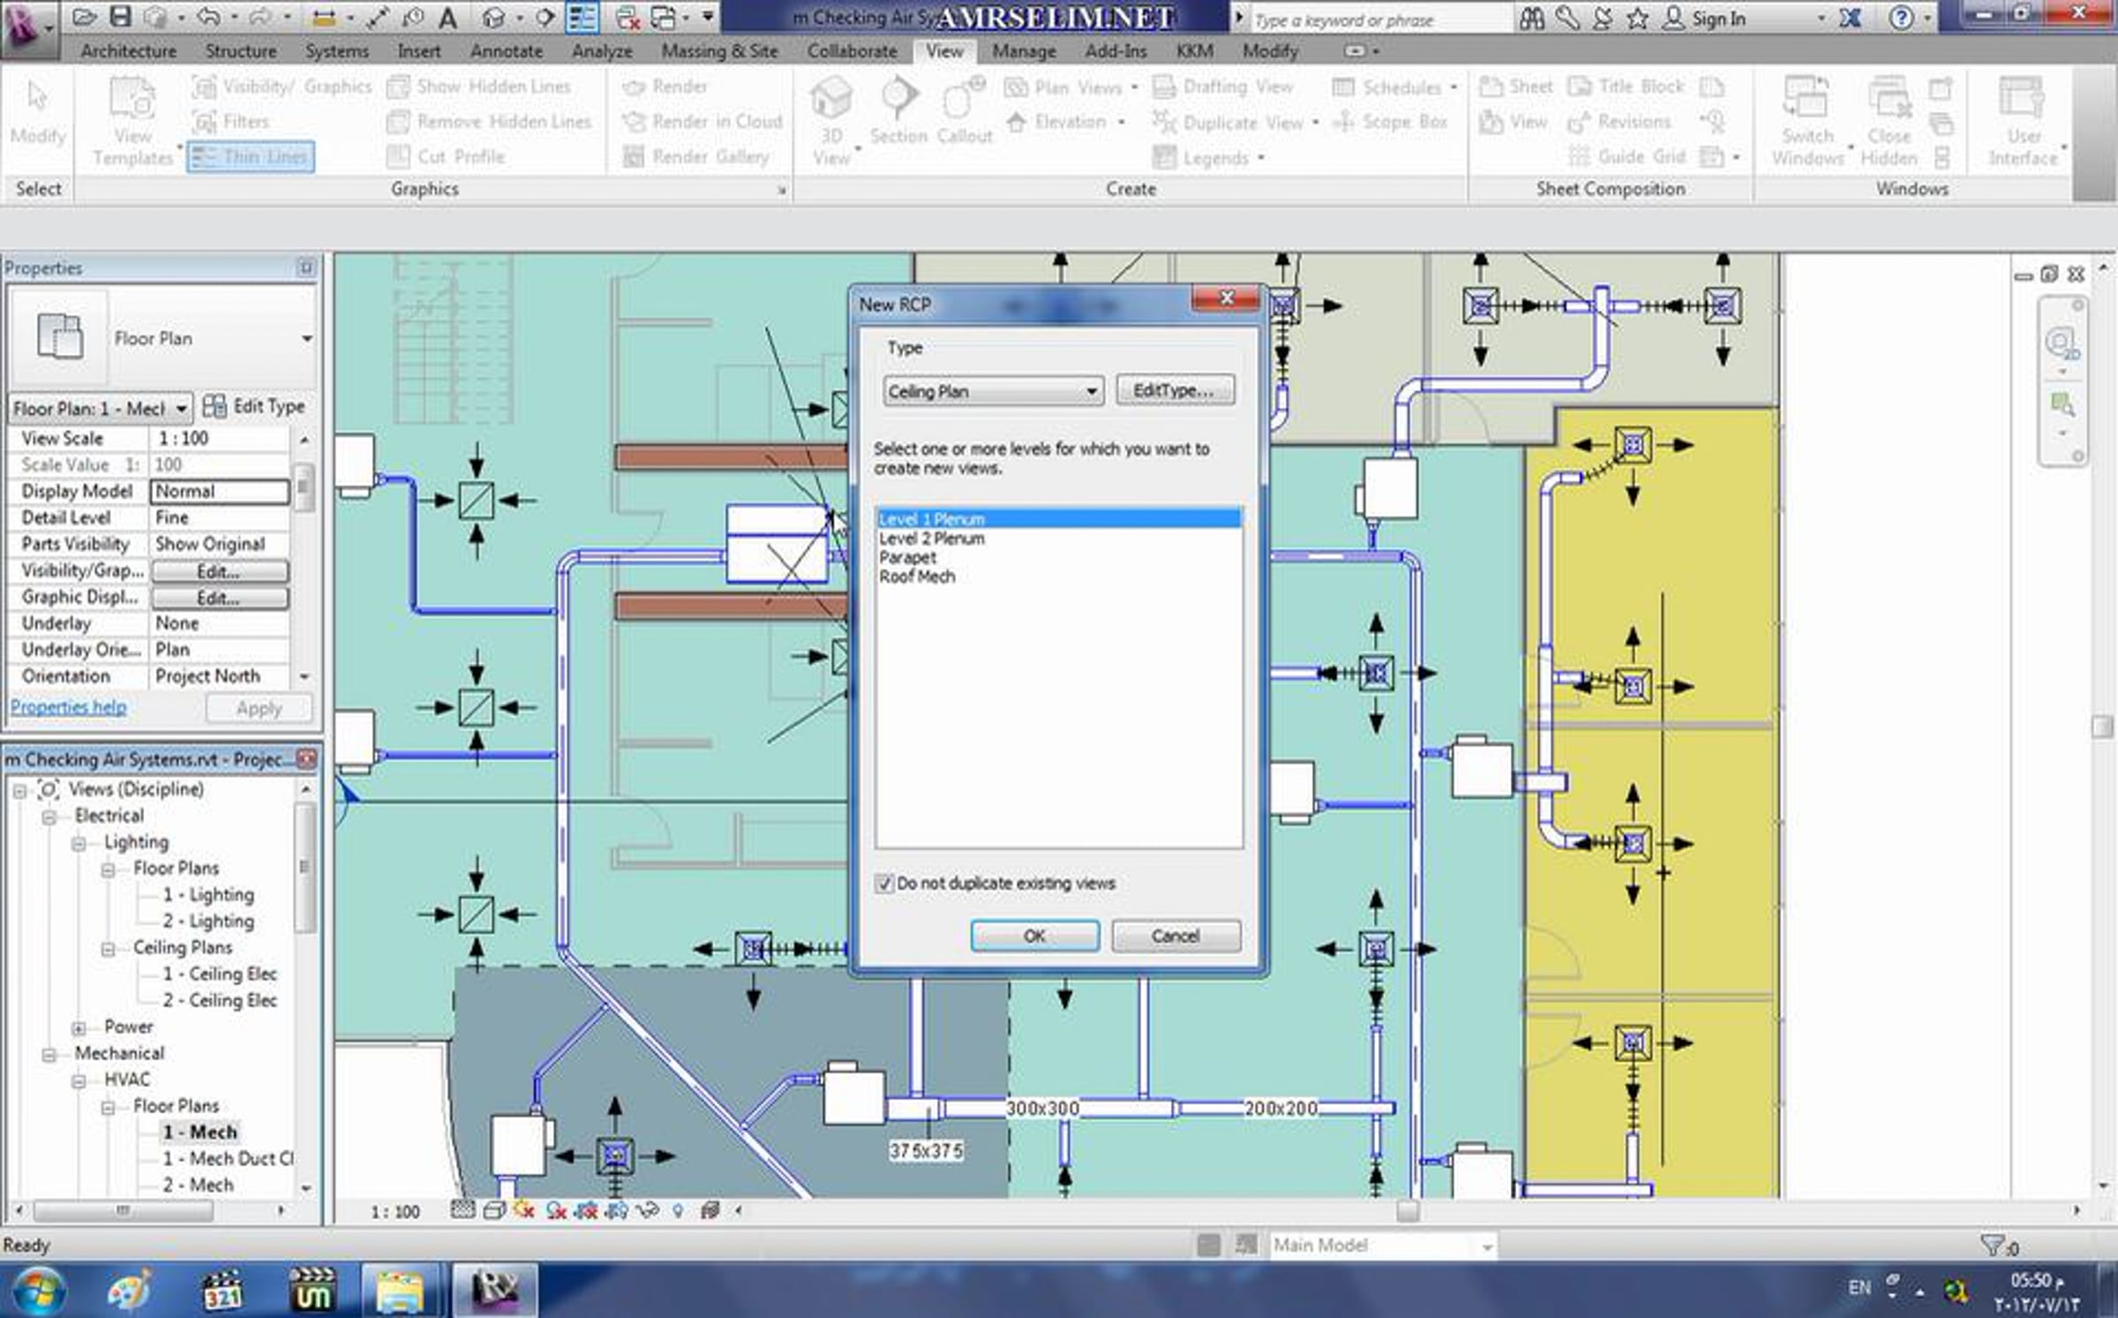Click Cancel in the New RCP dialog
The width and height of the screenshot is (2118, 1318).
[x=1175, y=936]
